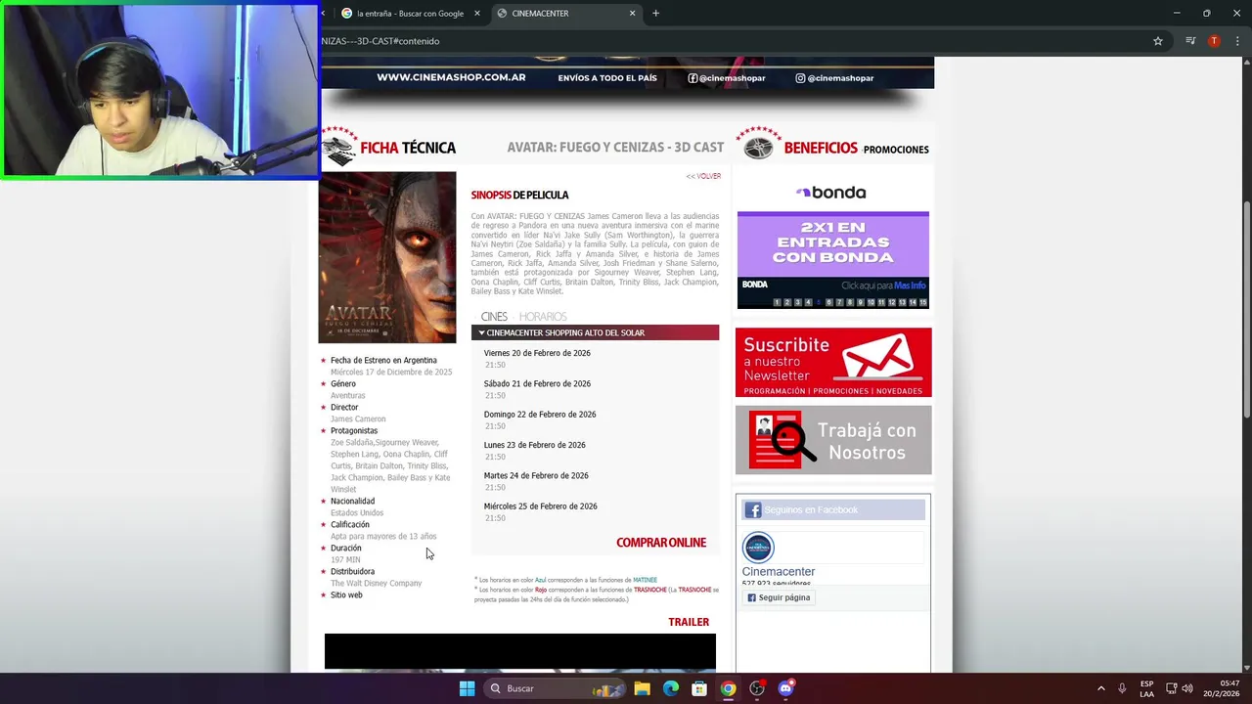1252x704 pixels.
Task: Click 'Mas Info' in the Bonda banner
Action: [x=910, y=286]
